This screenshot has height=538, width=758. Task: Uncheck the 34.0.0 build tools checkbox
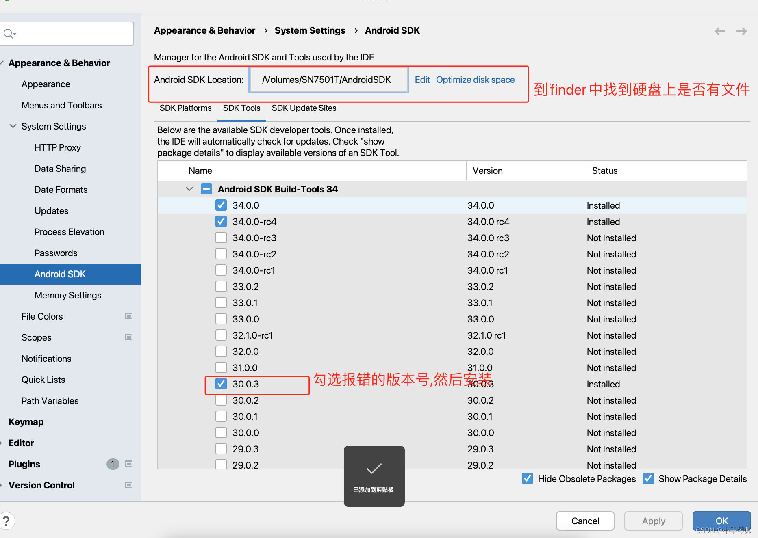pos(221,205)
